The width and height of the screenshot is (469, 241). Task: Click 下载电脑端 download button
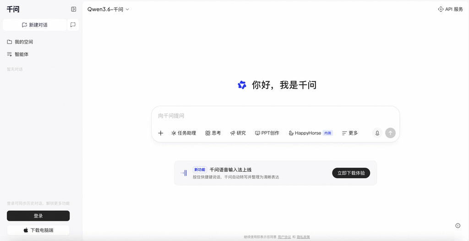pyautogui.click(x=38, y=230)
